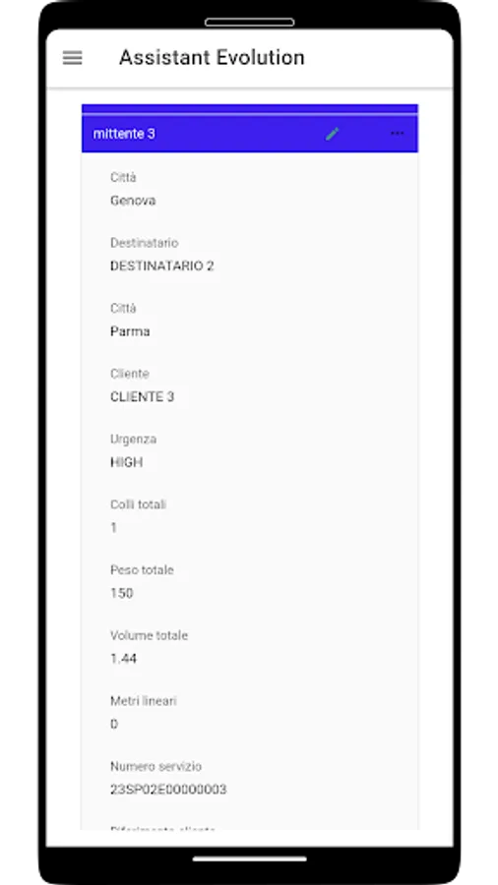Image resolution: width=498 pixels, height=885 pixels.
Task: Select the Destinatario field label
Action: 145,243
